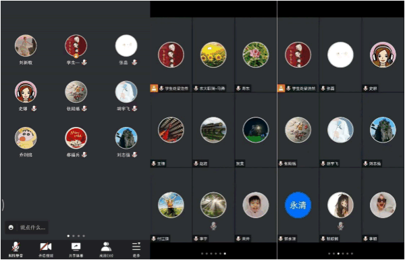Turn on camera with 开启视频 button

tap(46, 249)
